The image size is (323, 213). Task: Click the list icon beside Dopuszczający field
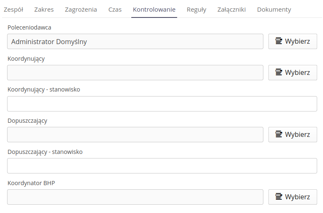click(x=279, y=134)
